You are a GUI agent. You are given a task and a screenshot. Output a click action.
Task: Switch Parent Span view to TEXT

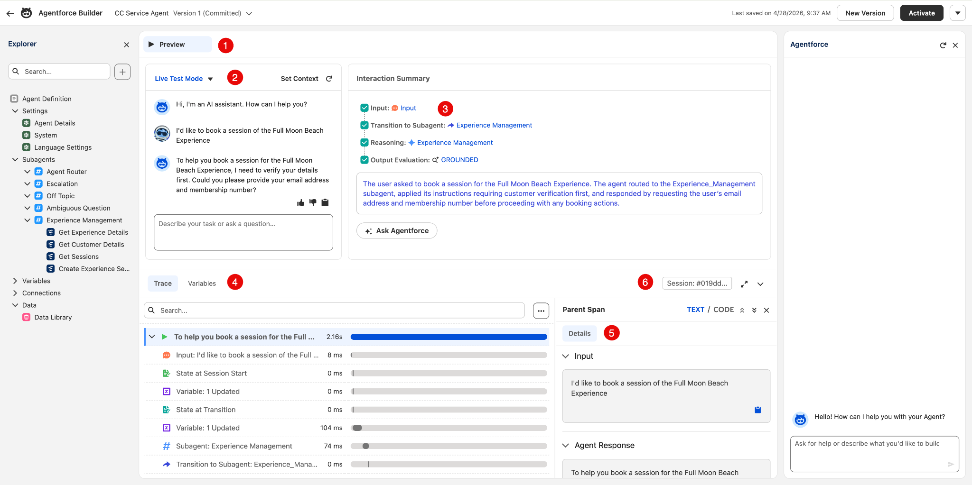pyautogui.click(x=695, y=310)
